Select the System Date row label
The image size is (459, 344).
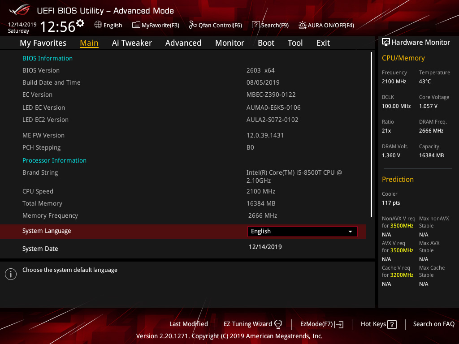tap(40, 249)
